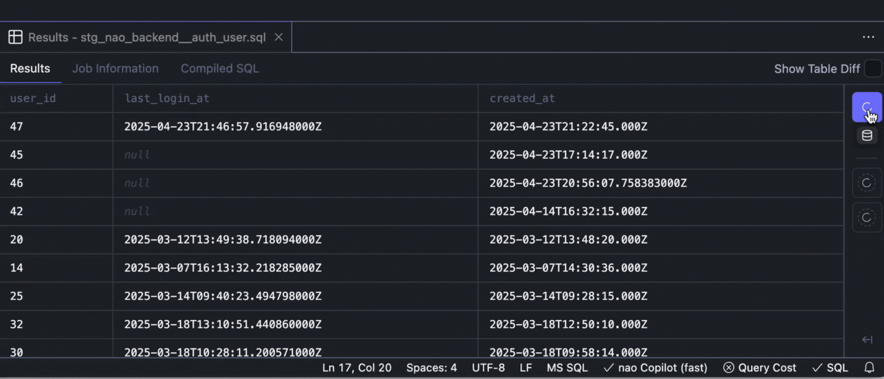Screen dimensions: 884x379
Task: Click the highlighted purple run icon in sidebar
Action: (866, 107)
